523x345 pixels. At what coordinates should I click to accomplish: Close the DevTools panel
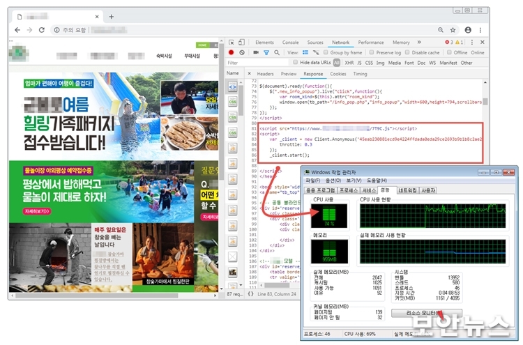(x=483, y=43)
